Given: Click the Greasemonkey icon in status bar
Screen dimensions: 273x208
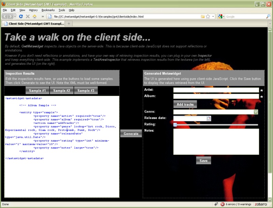Looking at the screenshot, I should tap(216, 204).
